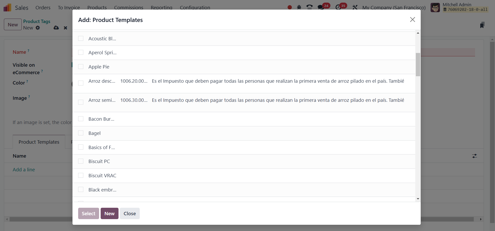Open the conversations messages icon
This screenshot has width=495, height=231.
(x=321, y=7)
